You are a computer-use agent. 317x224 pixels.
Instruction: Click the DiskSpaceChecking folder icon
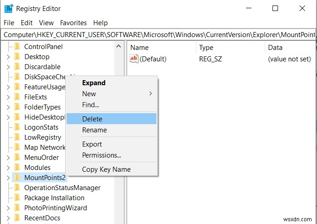17,77
